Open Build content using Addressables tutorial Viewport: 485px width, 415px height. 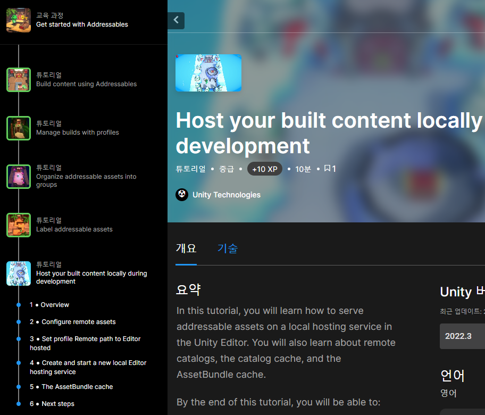pos(86,84)
